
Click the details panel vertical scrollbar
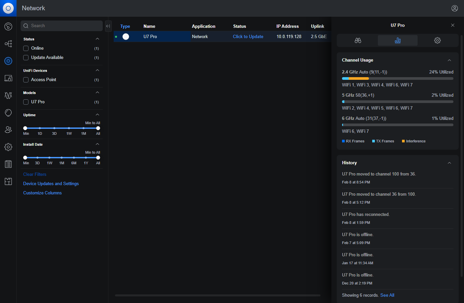[462, 156]
